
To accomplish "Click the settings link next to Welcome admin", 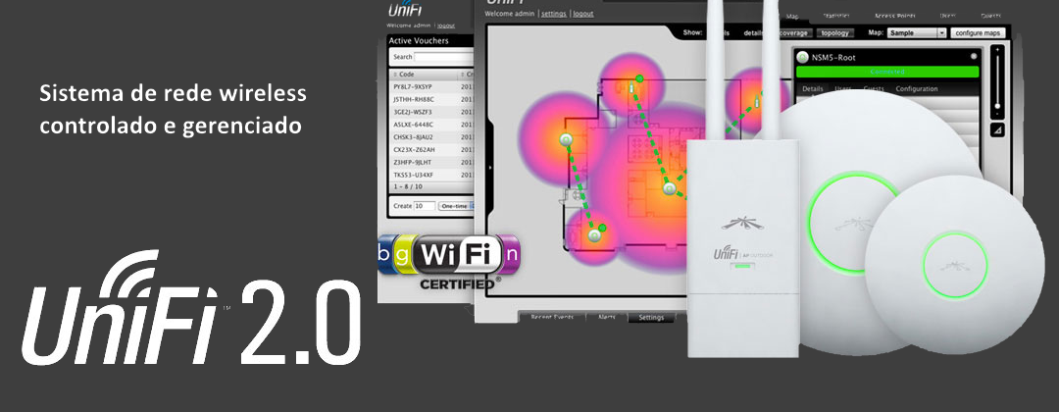I will pyautogui.click(x=554, y=14).
